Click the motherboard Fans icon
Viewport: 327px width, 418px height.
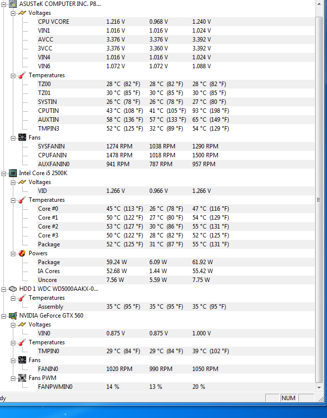pos(22,138)
